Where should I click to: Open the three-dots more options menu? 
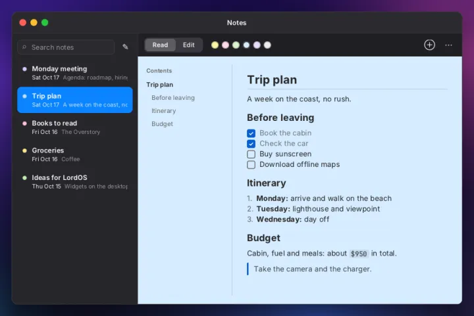[x=448, y=45]
